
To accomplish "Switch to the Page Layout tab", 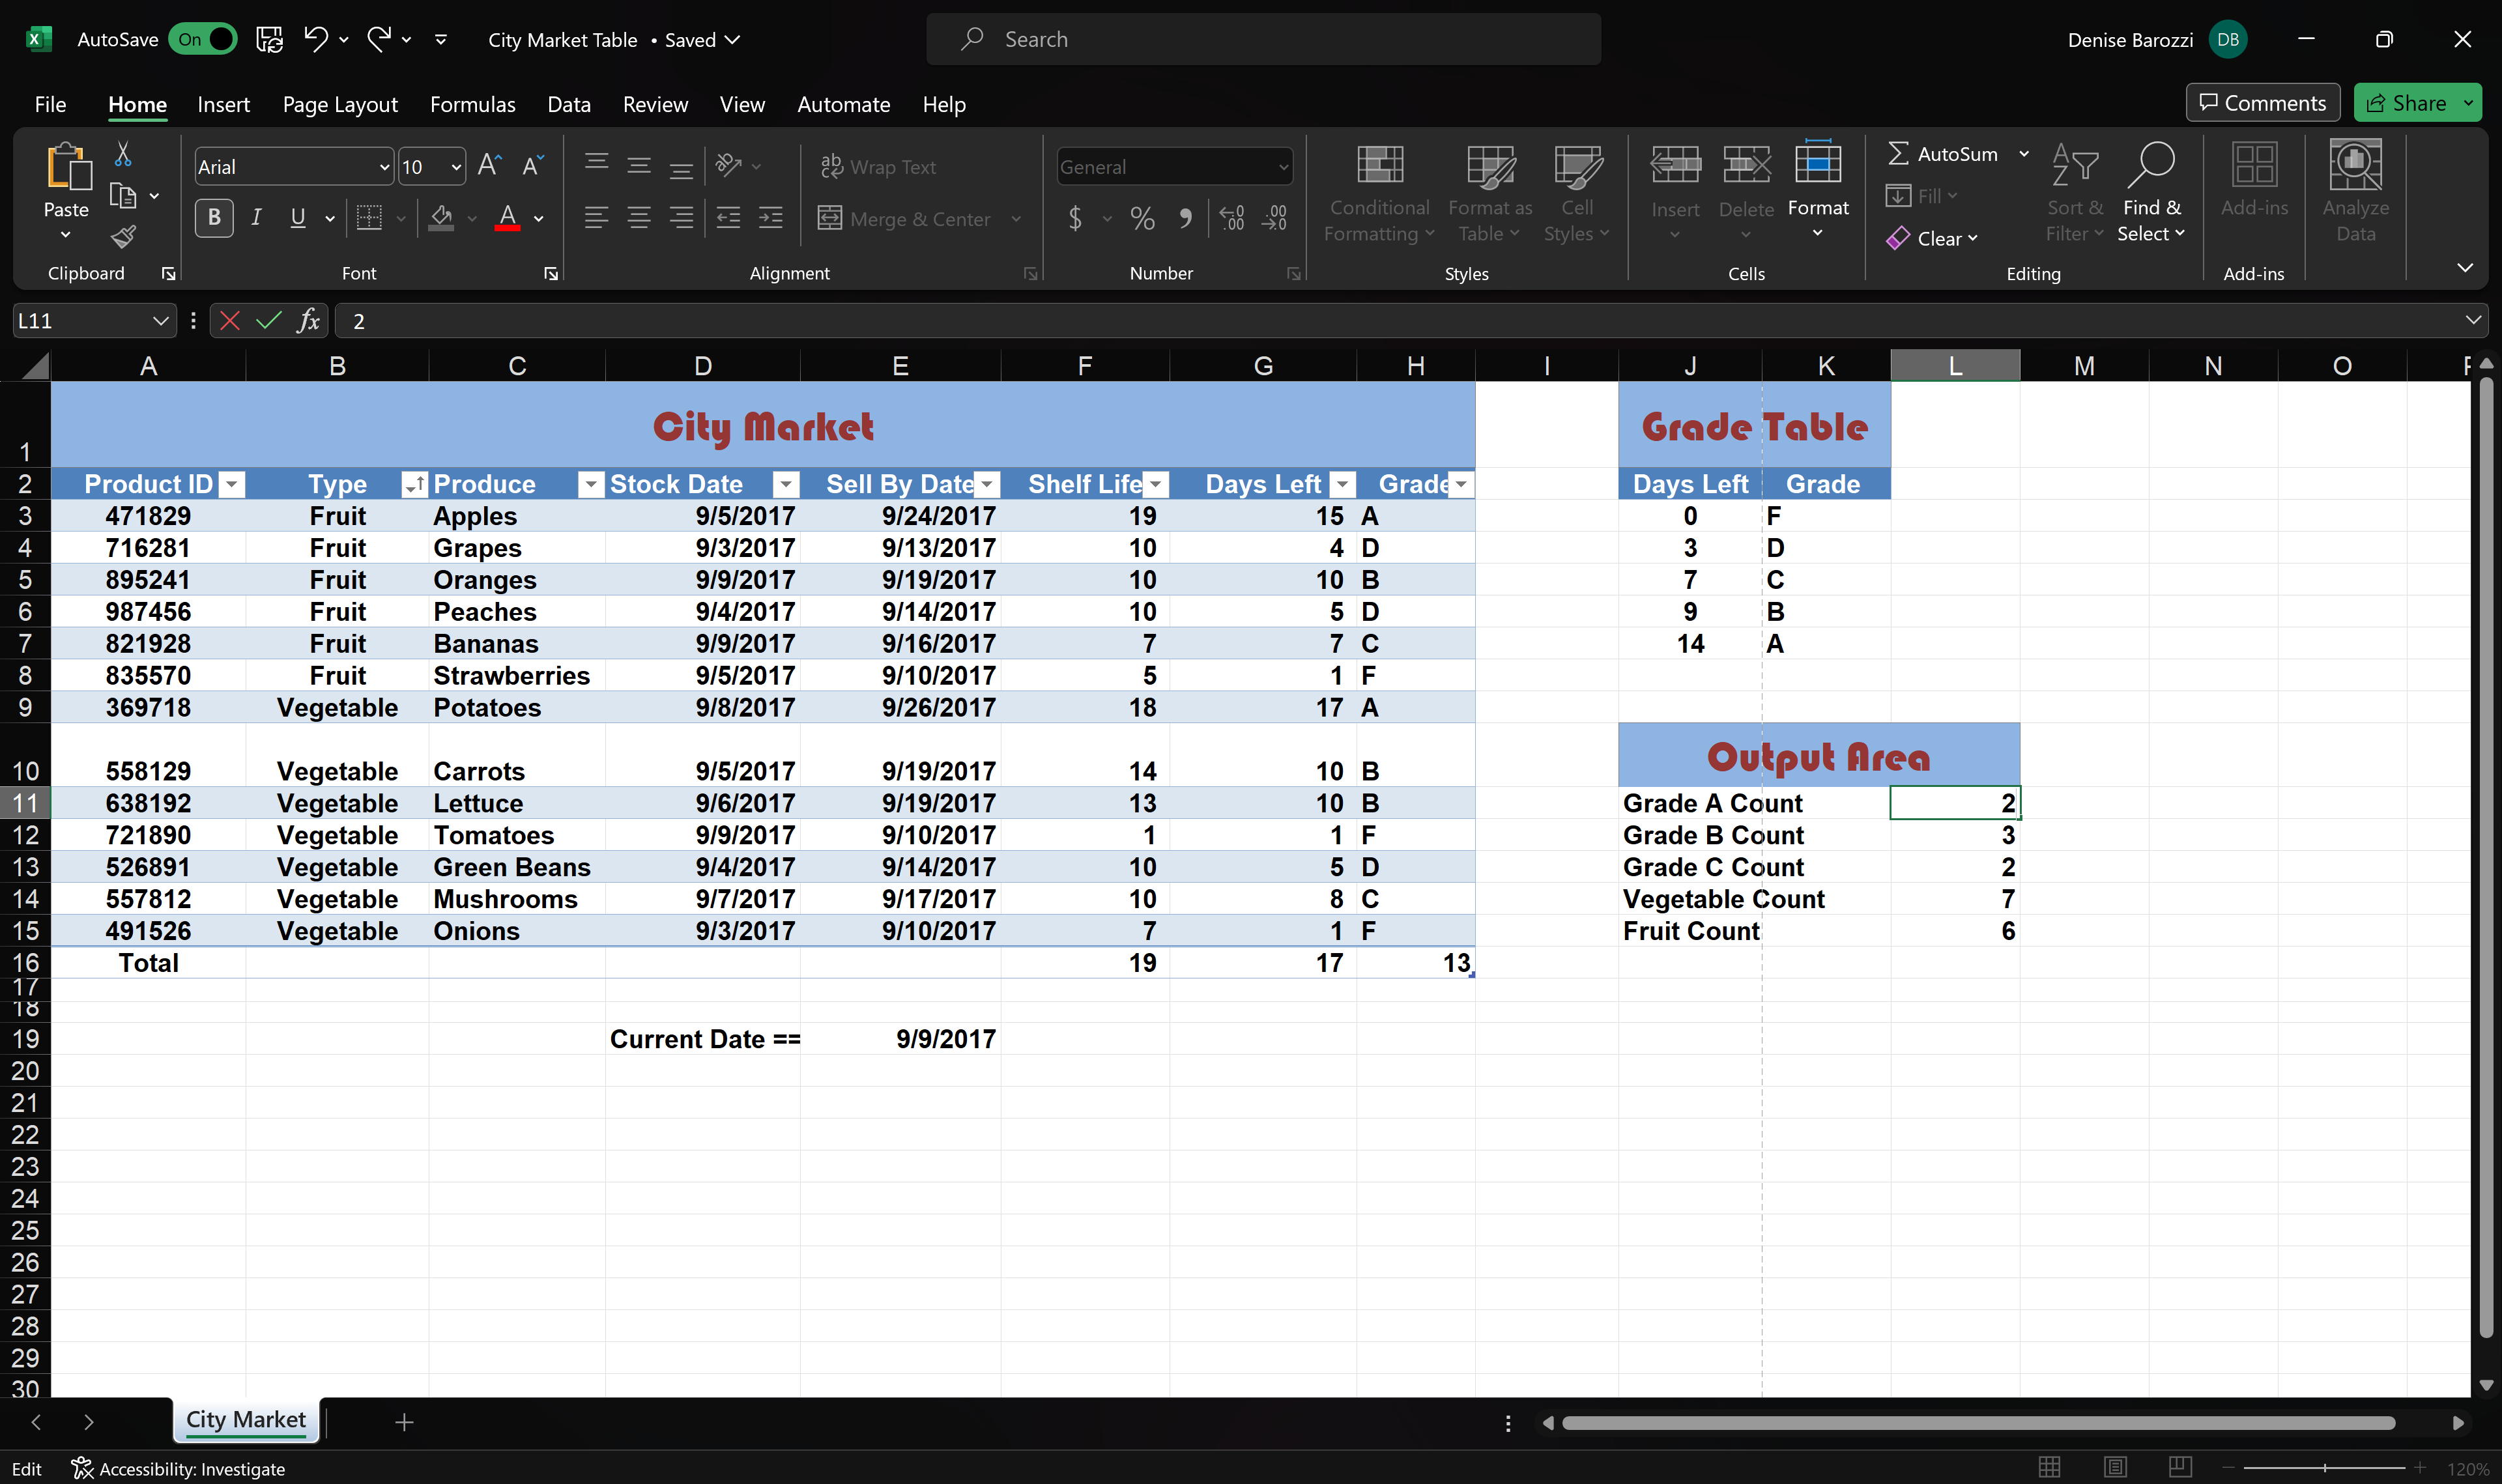I will (340, 105).
